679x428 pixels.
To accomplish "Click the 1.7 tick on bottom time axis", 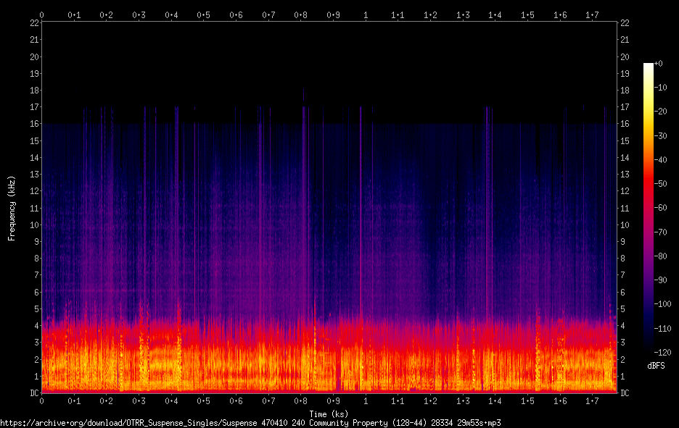I will click(x=592, y=401).
